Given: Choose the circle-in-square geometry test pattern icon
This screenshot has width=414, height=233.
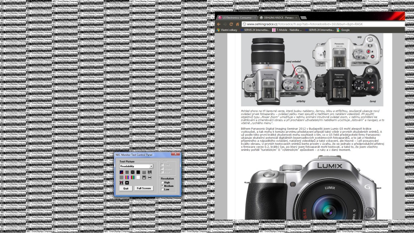Looking at the screenshot, I should point(133,172).
